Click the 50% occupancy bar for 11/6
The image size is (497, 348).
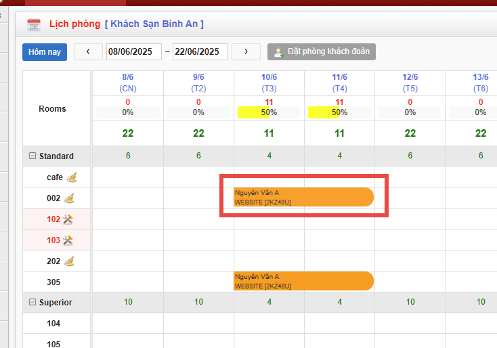click(339, 112)
